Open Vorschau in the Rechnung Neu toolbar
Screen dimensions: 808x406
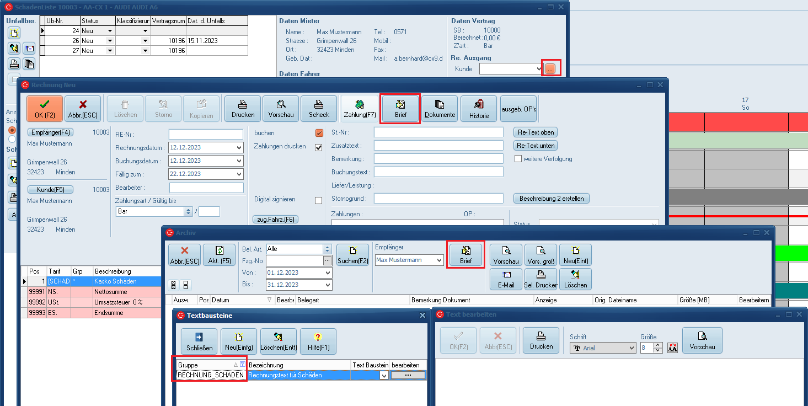(x=281, y=109)
